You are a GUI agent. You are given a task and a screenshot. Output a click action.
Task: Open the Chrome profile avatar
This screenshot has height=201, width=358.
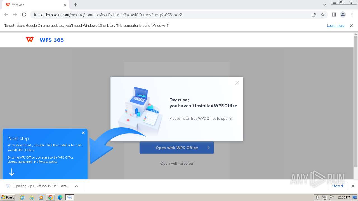pos(343,15)
